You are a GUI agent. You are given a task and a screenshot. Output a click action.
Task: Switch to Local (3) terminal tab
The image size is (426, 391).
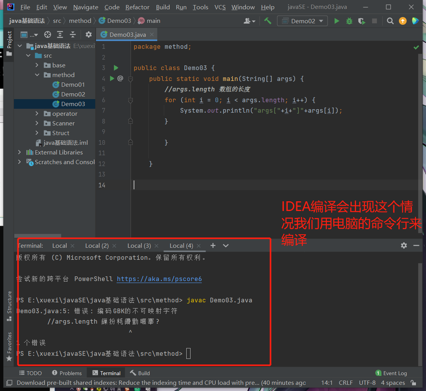139,246
